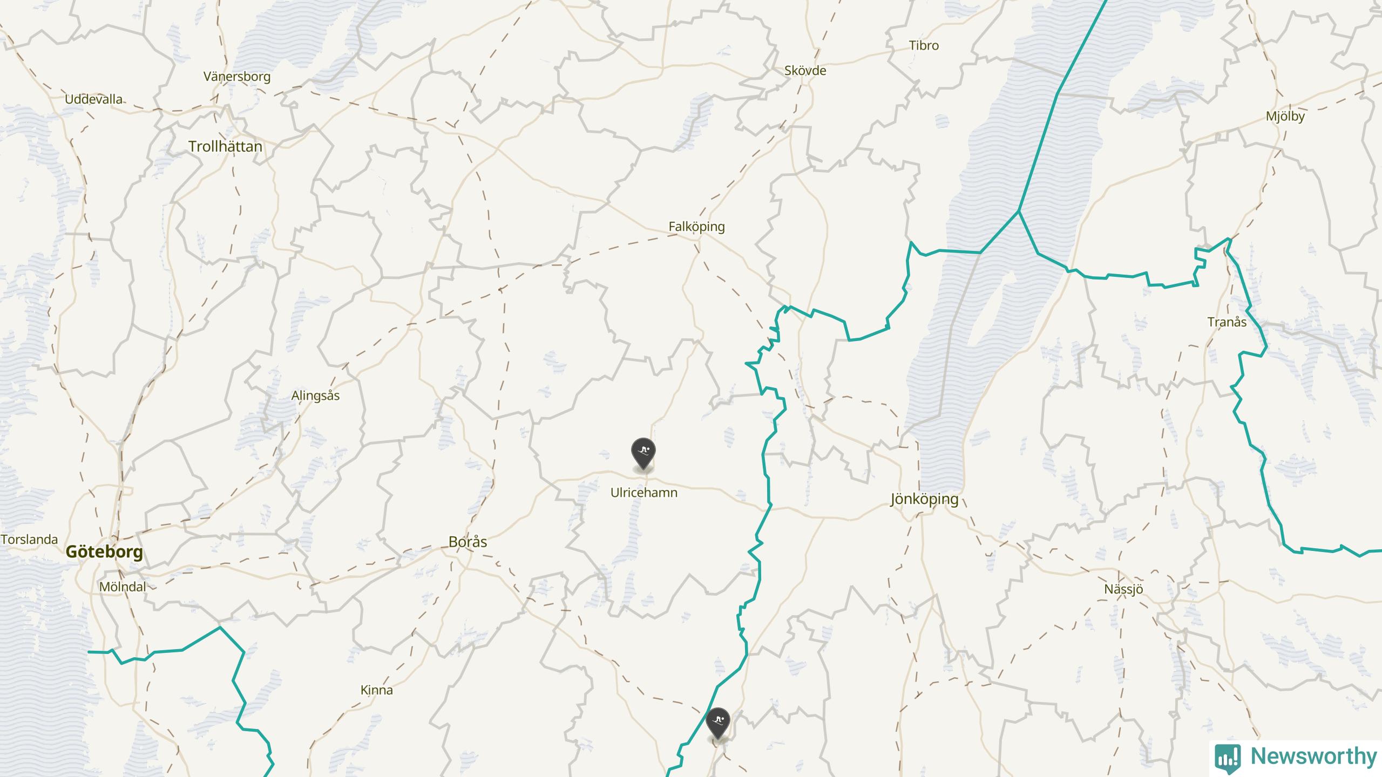Viewport: 1382px width, 777px height.
Task: Select the Uddevalla town label
Action: [94, 99]
